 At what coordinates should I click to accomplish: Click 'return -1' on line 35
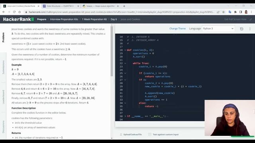151,106
